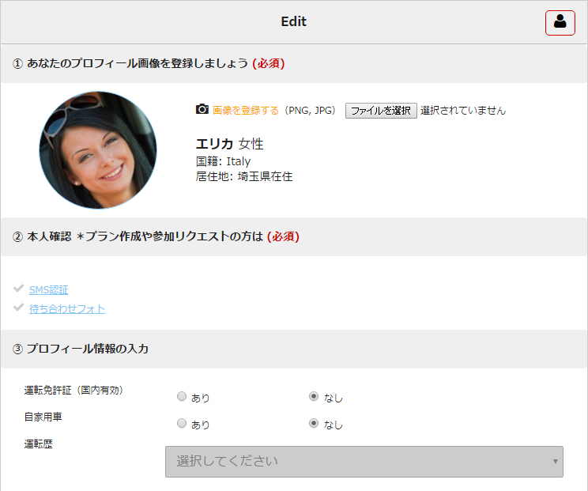Screen dimensions: 588x491
Task: Select あり for 自家用車
Action: pos(182,424)
